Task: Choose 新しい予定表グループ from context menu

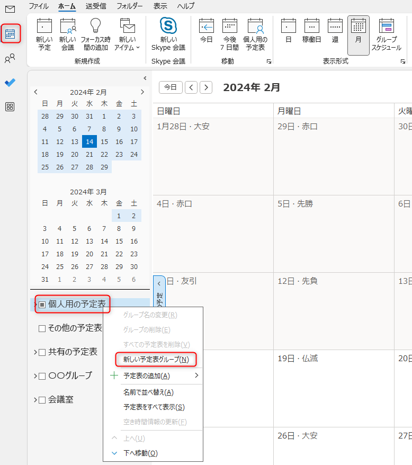Action: [x=156, y=359]
